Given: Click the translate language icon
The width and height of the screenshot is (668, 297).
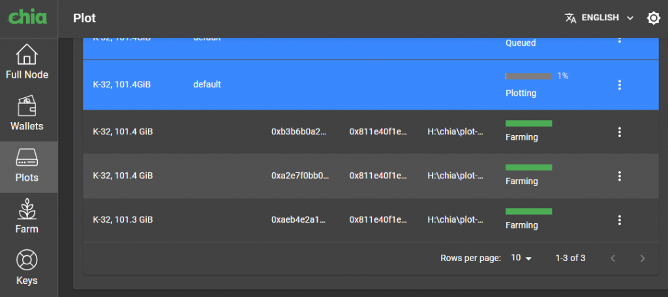Looking at the screenshot, I should click(571, 18).
